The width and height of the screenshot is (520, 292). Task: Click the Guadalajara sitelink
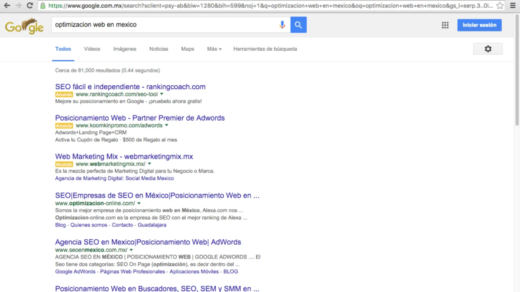click(152, 225)
